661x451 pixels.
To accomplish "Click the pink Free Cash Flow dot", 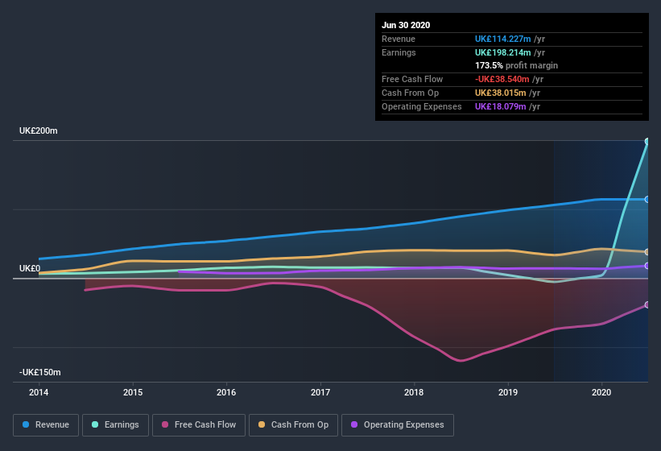I will [x=165, y=424].
